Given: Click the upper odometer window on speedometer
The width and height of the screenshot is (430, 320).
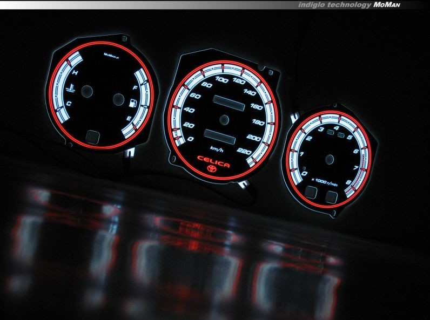Looking at the screenshot, I should 229,103.
